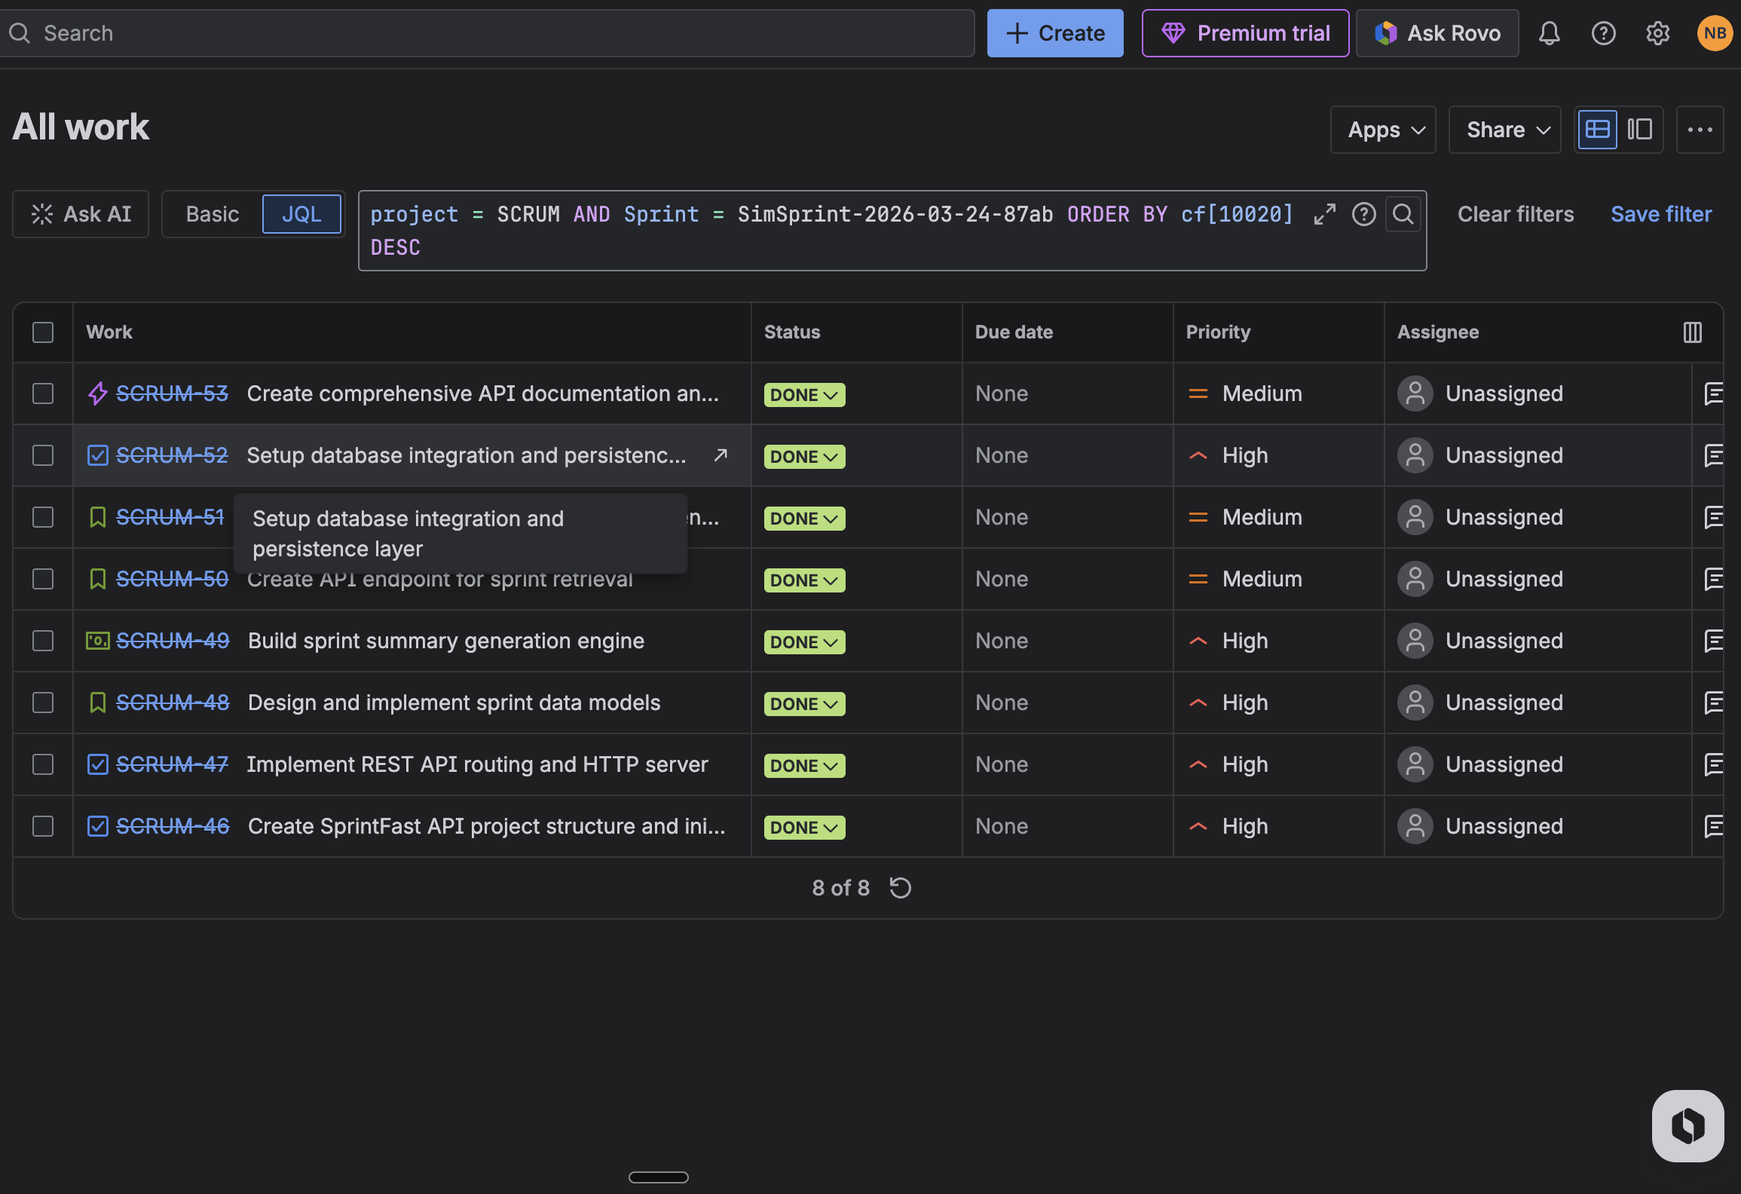Open the SCRUM-46 issue key link
This screenshot has width=1741, height=1194.
[173, 826]
